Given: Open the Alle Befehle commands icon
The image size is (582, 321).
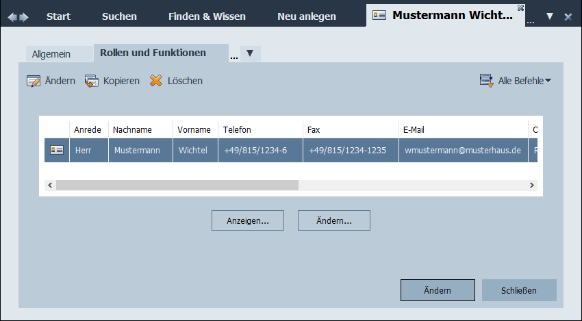Looking at the screenshot, I should click(x=487, y=81).
